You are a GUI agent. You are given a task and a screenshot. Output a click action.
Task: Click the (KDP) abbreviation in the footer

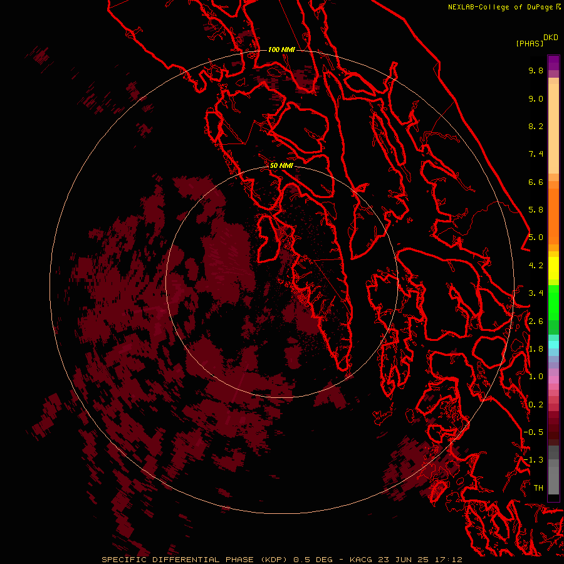(274, 560)
